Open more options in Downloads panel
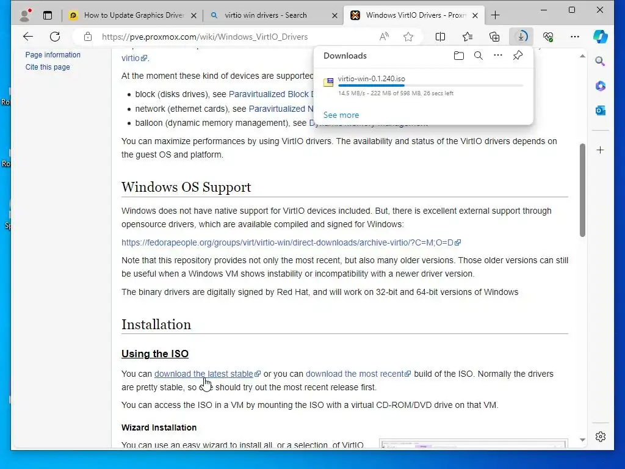 coord(498,56)
